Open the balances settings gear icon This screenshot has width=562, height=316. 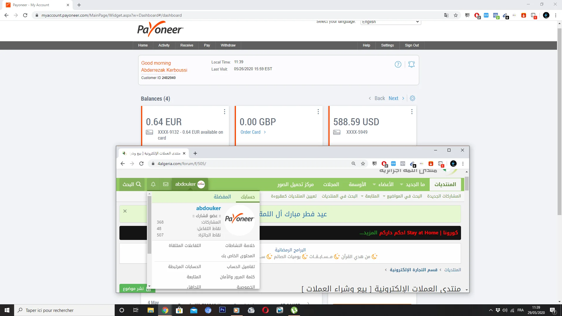pos(412,98)
